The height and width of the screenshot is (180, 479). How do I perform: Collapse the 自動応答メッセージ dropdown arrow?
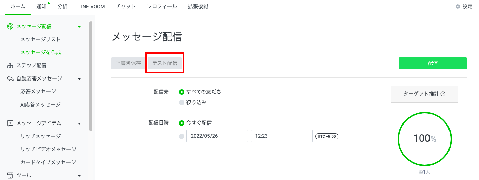(79, 79)
